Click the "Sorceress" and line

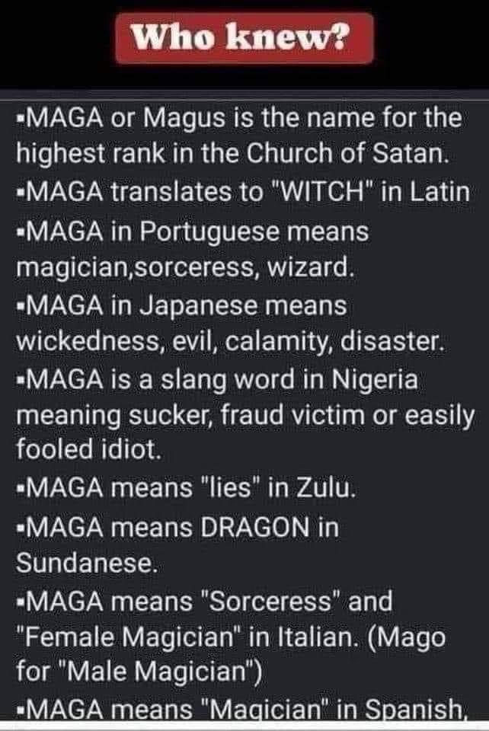tap(206, 602)
